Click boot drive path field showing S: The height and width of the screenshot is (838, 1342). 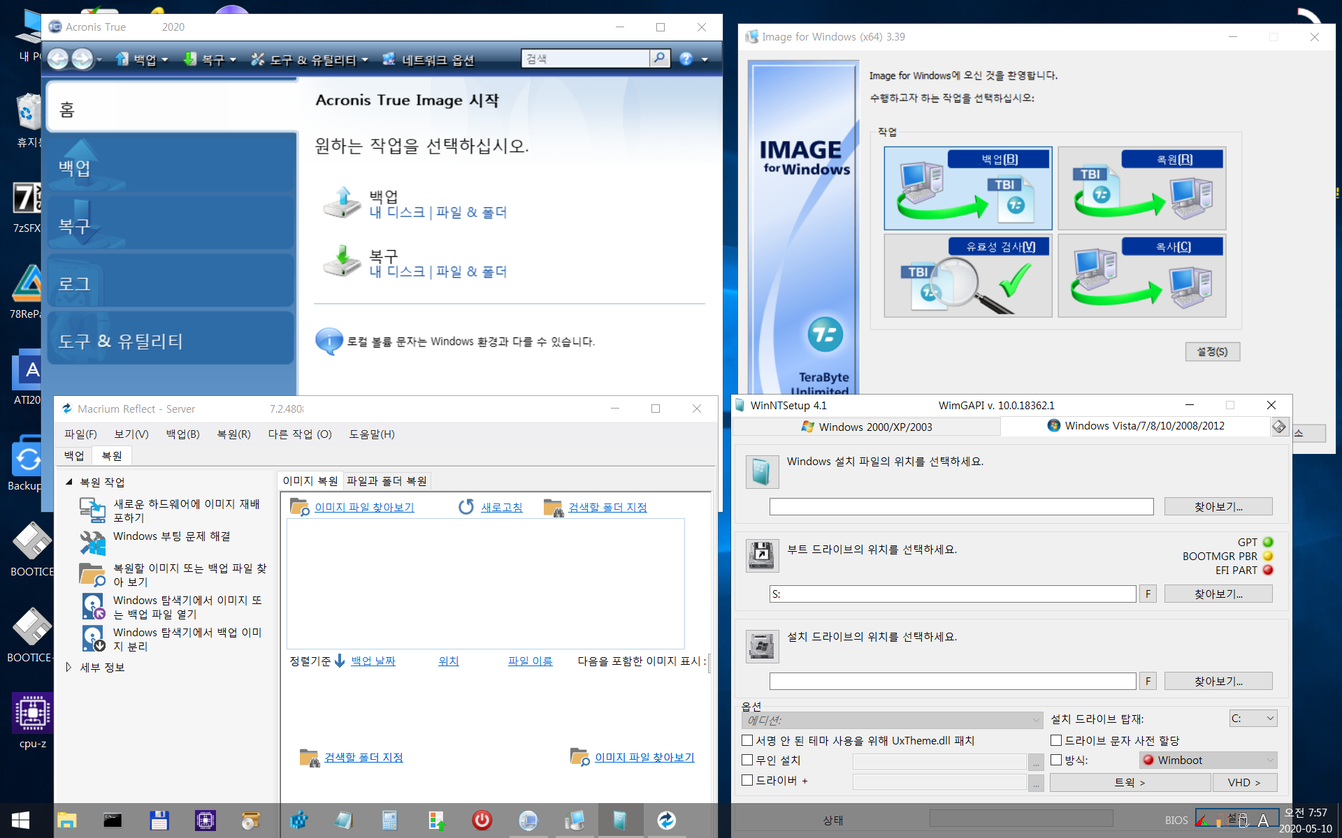pyautogui.click(x=953, y=594)
